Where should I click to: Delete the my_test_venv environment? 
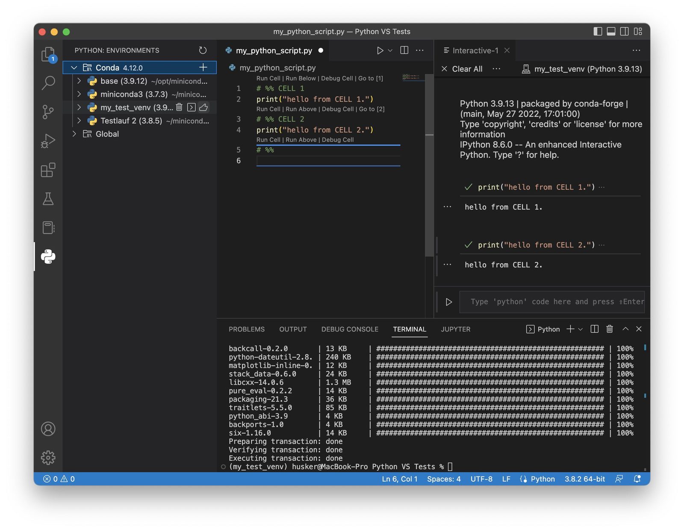[x=179, y=107]
